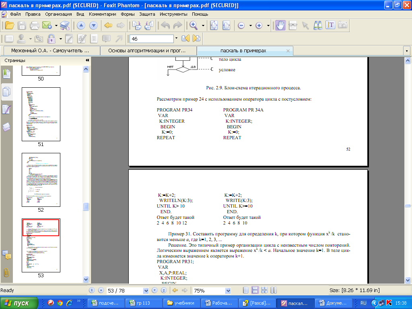Open the Инструменты menu
Screen dimensions: 412x309
click(173, 14)
